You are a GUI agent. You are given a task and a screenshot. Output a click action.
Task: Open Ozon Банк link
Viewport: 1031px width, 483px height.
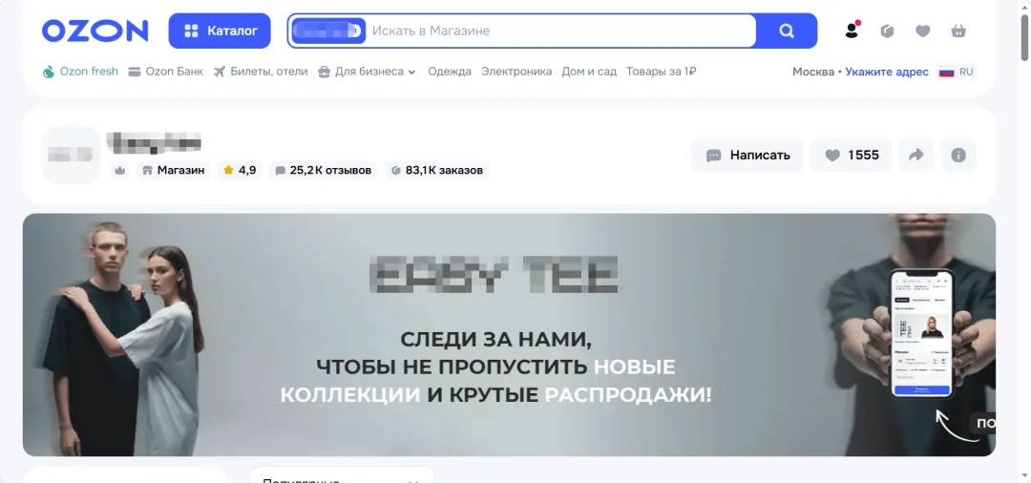(166, 72)
